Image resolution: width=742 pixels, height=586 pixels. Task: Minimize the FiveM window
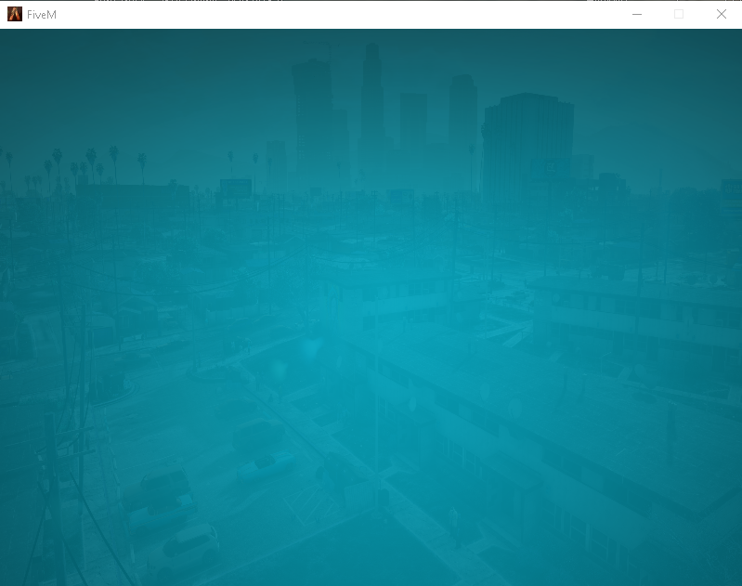coord(637,14)
